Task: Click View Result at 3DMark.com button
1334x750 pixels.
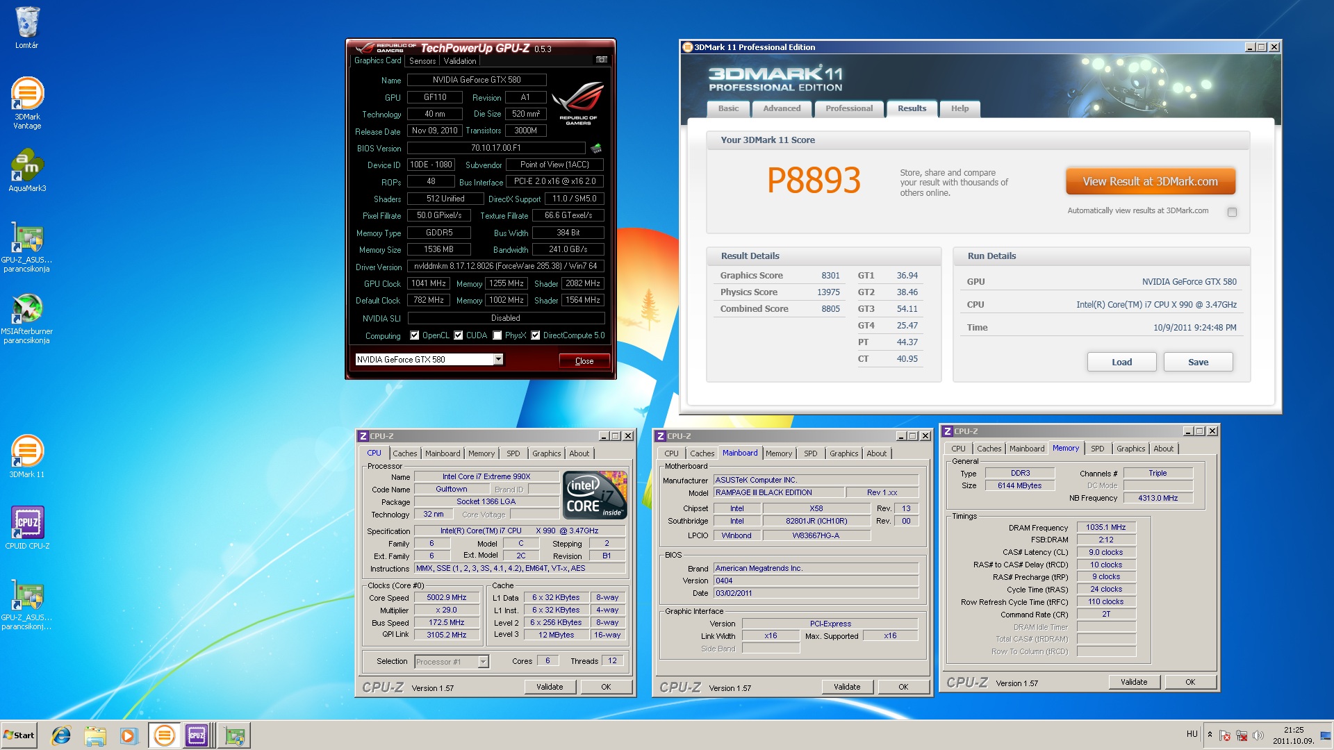Action: [x=1150, y=181]
